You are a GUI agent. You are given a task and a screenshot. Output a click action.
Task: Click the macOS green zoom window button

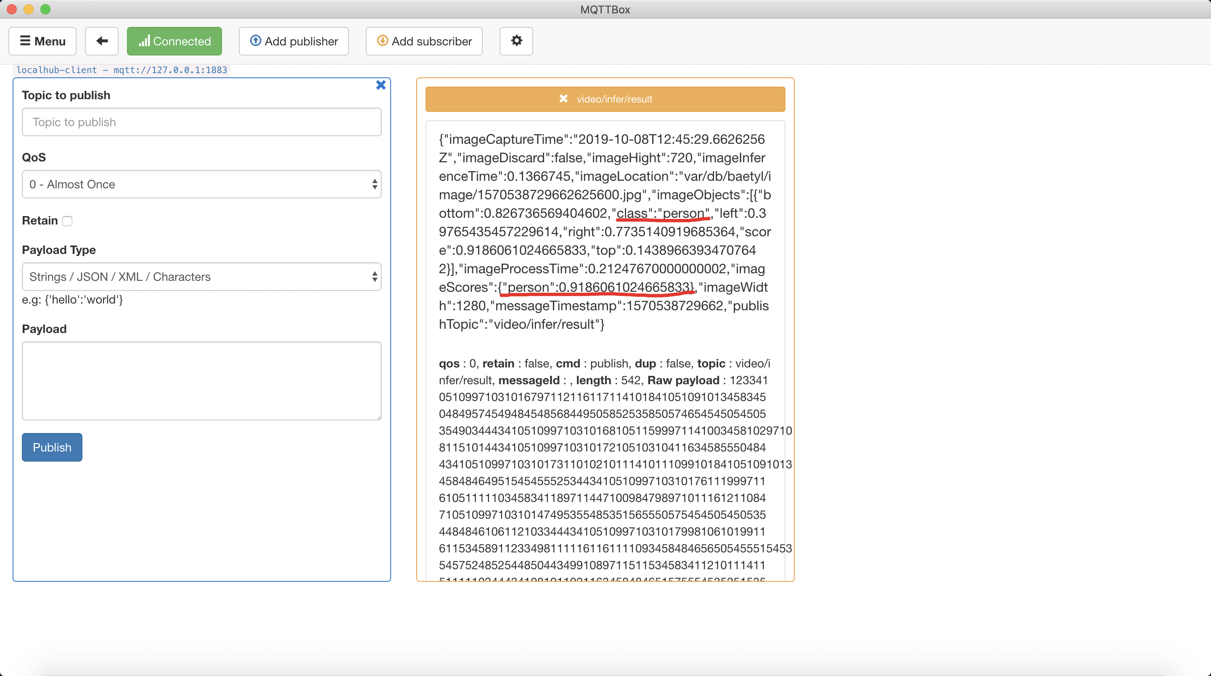tap(45, 9)
